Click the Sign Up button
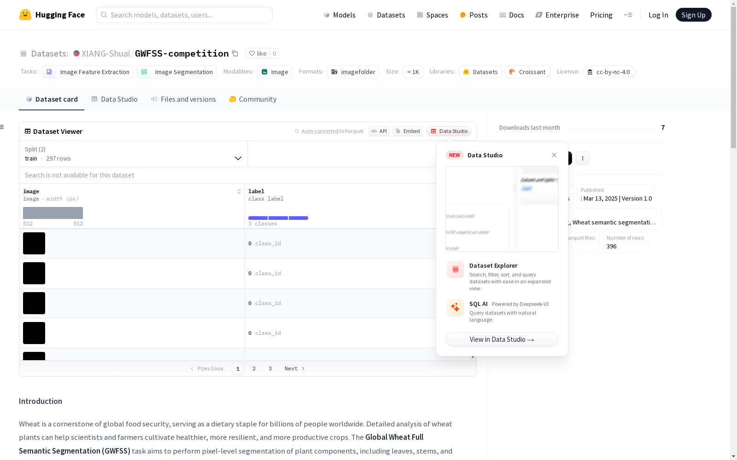737x460 pixels. (693, 15)
